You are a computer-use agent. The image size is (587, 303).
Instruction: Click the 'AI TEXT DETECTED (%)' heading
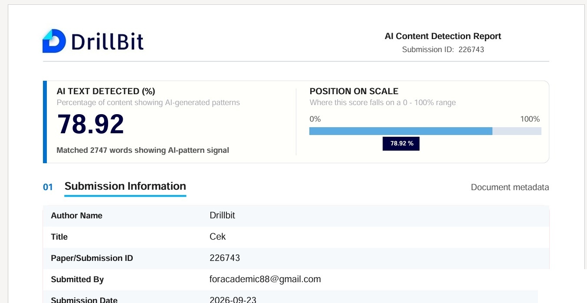(106, 91)
